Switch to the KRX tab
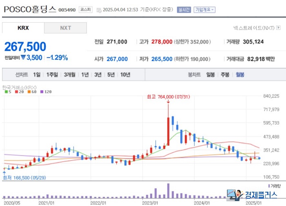 tap(23, 28)
